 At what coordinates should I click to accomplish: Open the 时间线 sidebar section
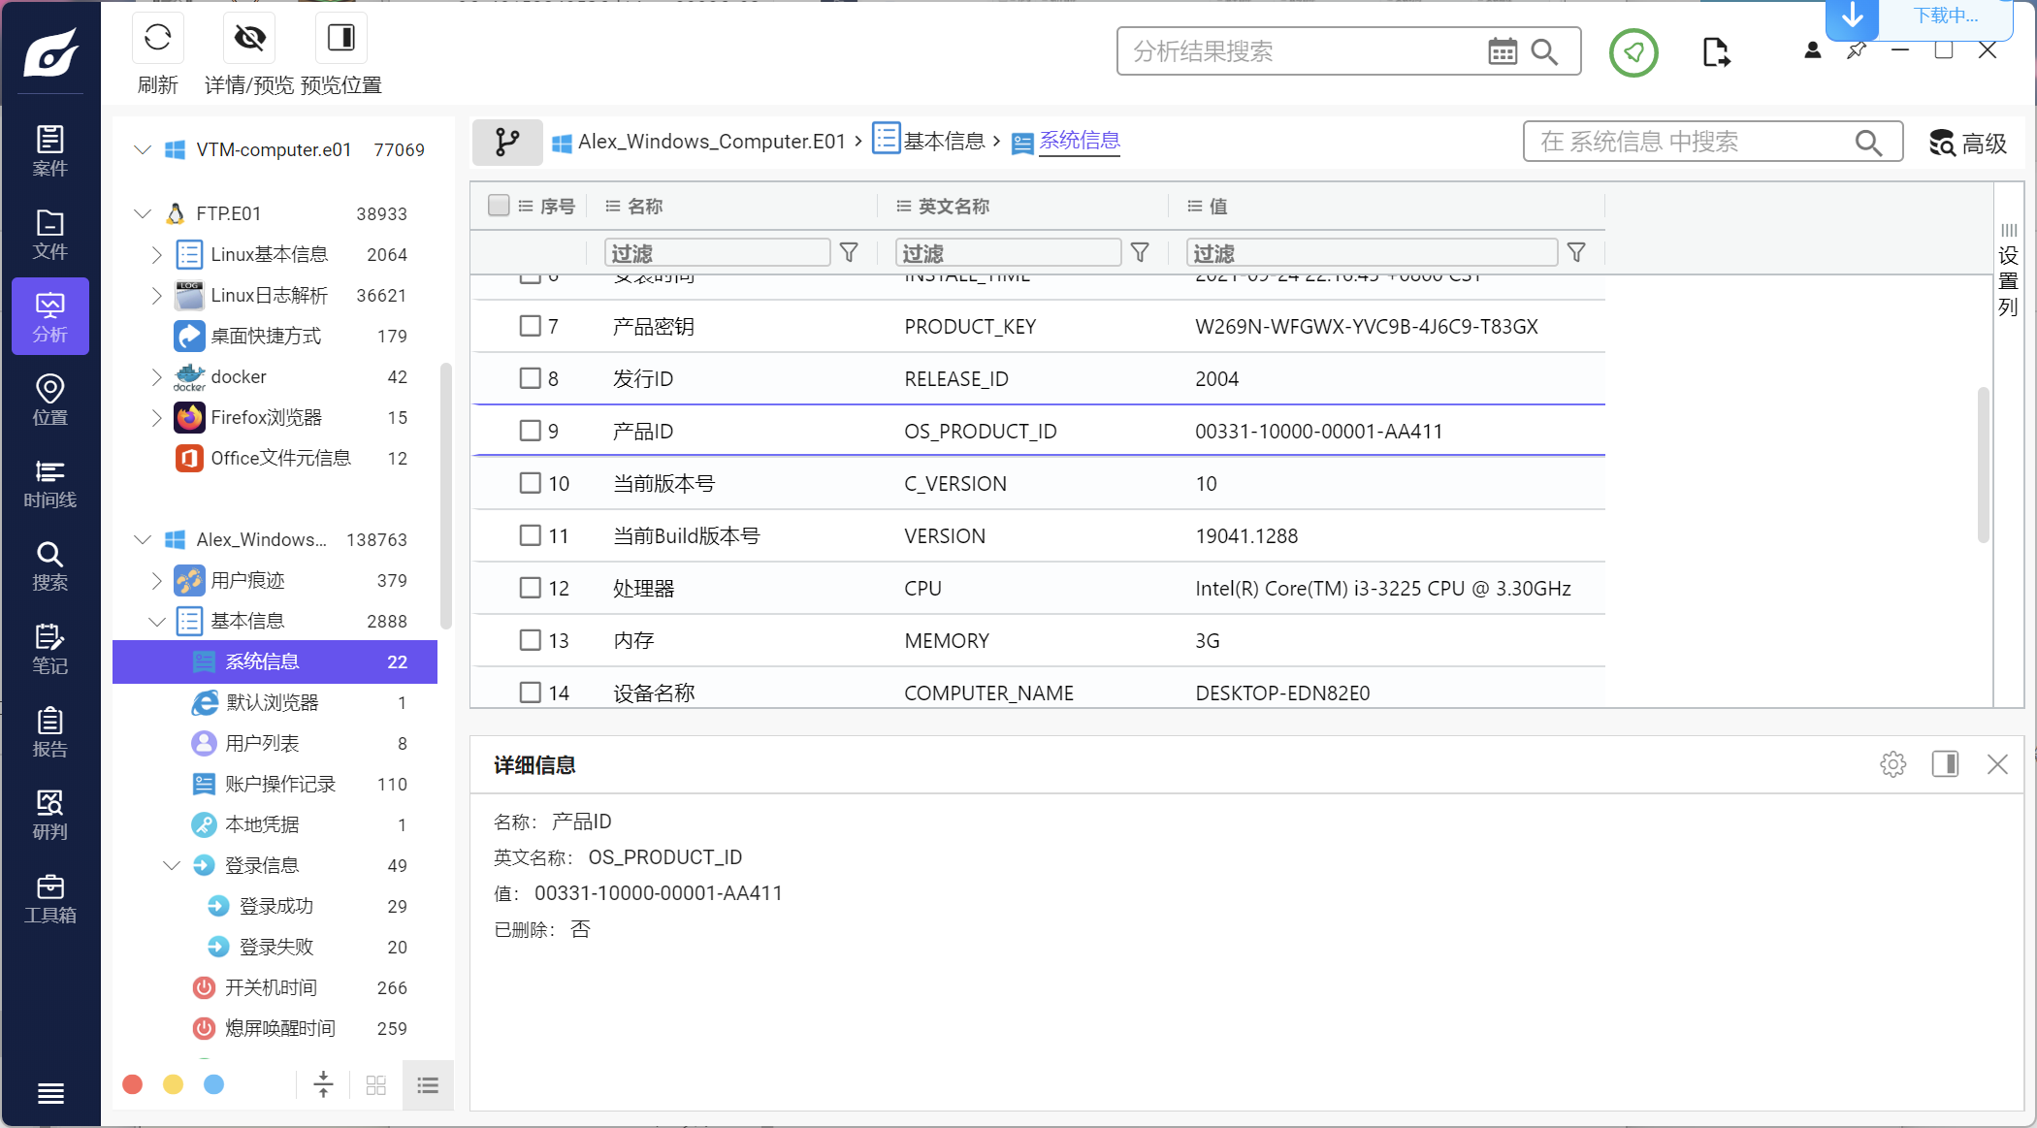[x=50, y=483]
